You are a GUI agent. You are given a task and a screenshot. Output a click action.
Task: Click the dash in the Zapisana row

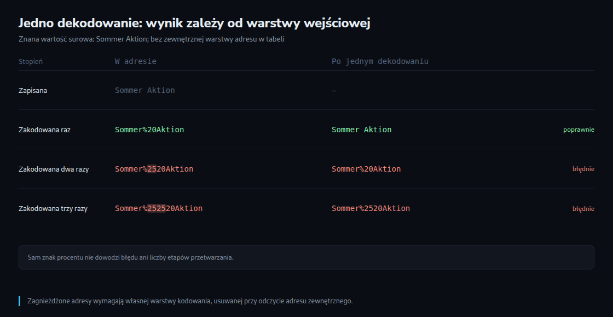click(334, 91)
